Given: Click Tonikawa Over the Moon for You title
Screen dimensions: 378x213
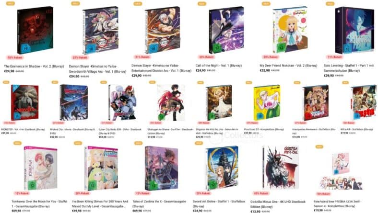Looking at the screenshot, I should click(39, 204).
